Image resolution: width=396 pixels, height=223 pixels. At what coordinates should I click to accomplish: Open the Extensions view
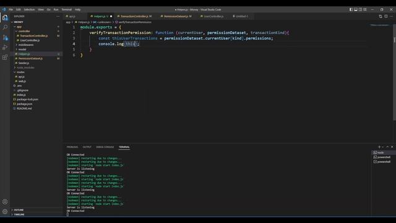5,57
